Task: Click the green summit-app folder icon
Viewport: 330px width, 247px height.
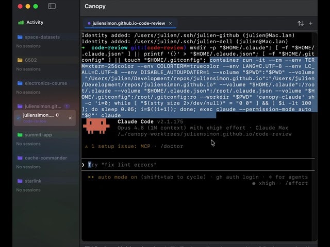Action: tap(20, 135)
